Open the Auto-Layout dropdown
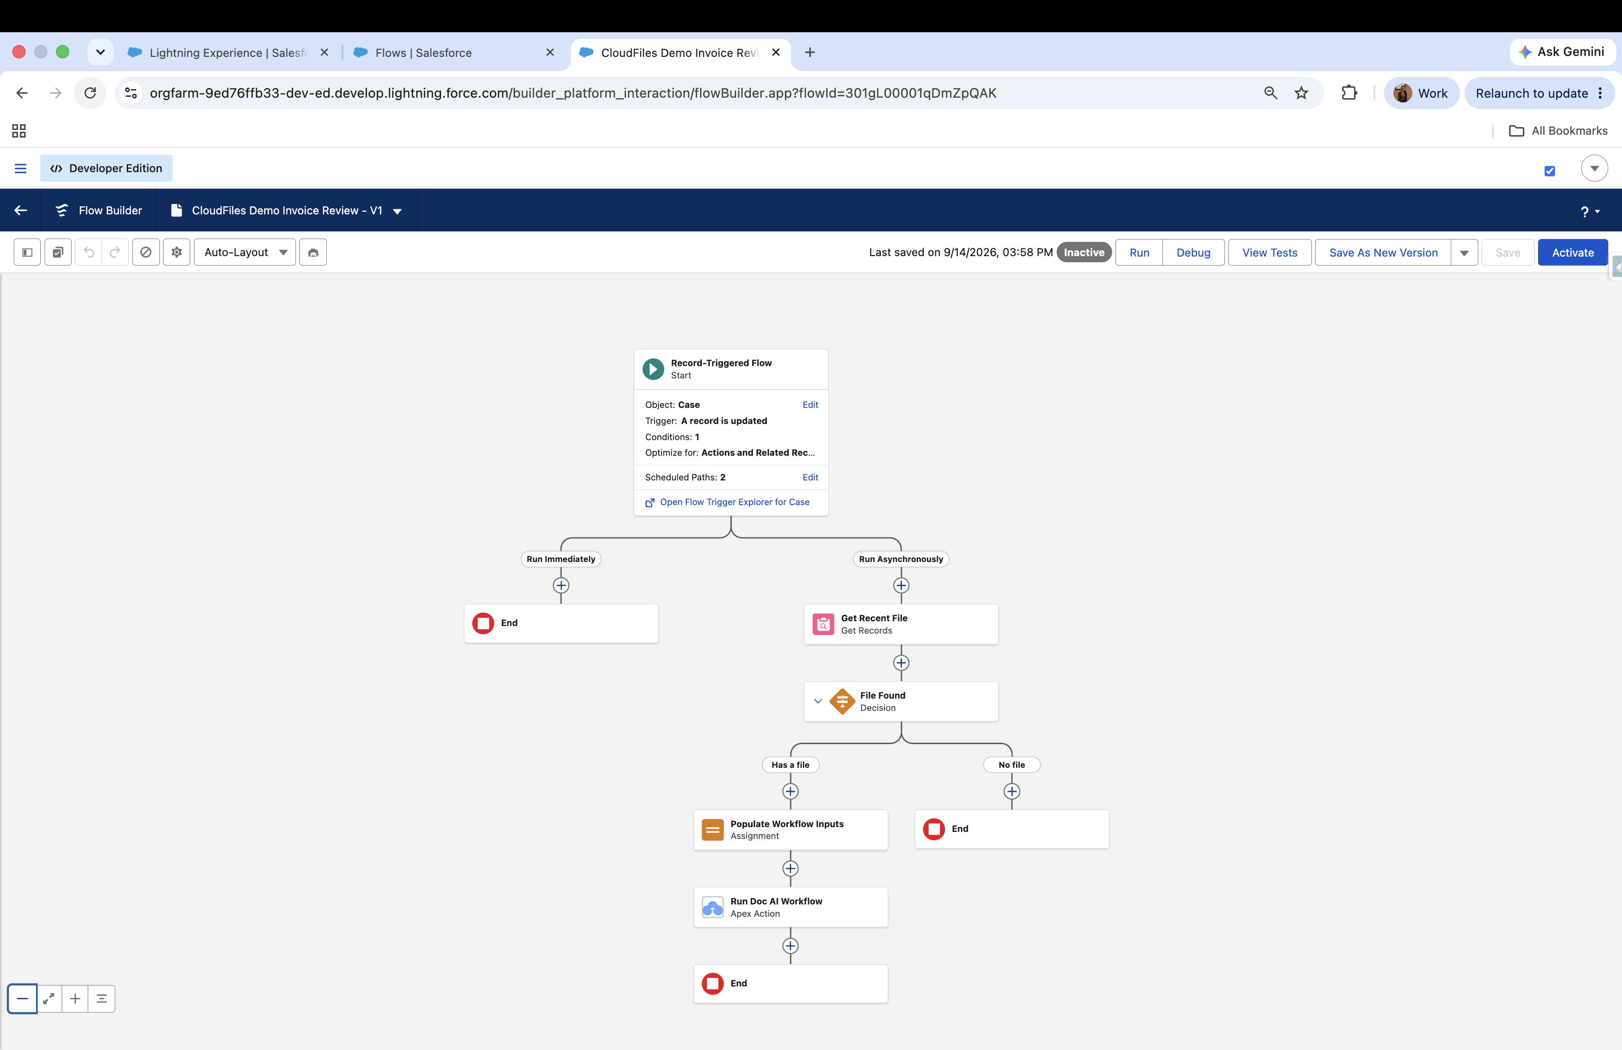 point(245,252)
